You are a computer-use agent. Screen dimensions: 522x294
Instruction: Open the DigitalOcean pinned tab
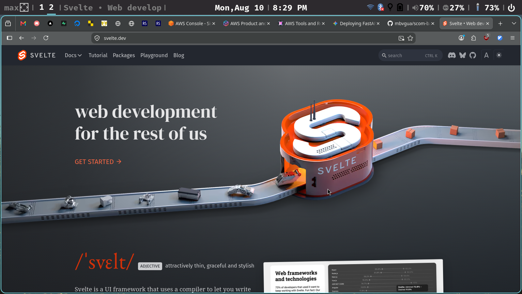click(x=77, y=24)
